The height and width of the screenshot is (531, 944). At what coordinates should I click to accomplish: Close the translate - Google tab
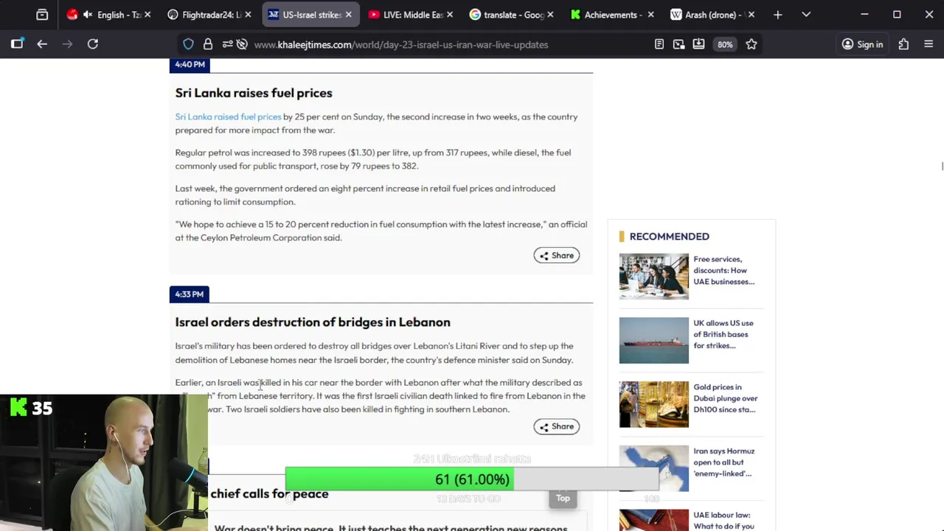[x=550, y=15]
